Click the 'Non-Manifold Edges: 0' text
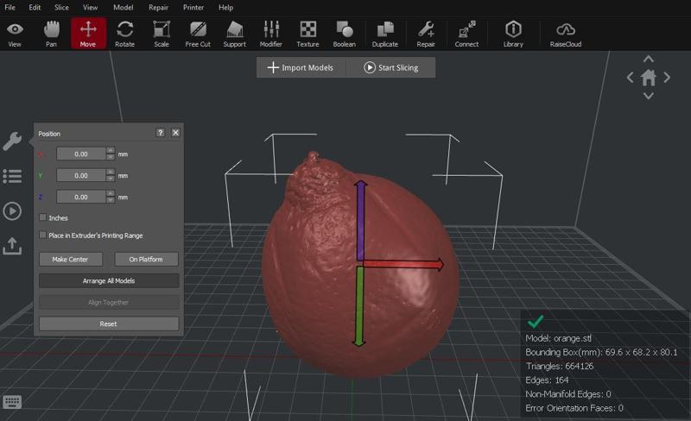 (x=568, y=393)
